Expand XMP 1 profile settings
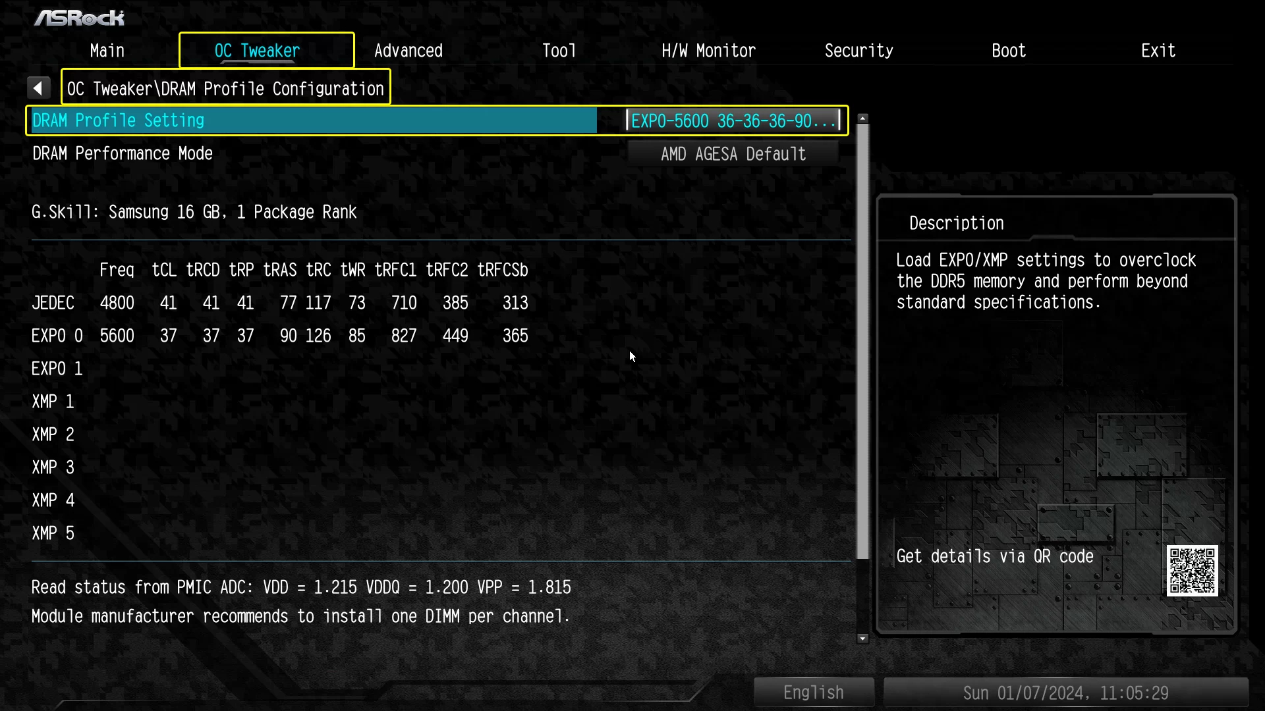The image size is (1265, 711). point(53,400)
